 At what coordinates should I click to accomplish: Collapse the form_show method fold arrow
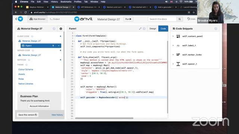click(x=74, y=57)
